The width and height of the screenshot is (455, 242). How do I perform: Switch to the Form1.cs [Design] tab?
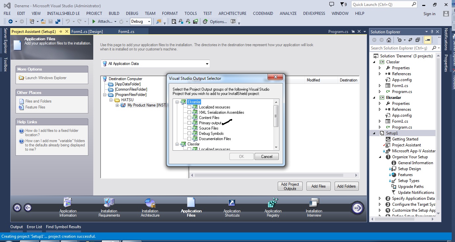87,32
